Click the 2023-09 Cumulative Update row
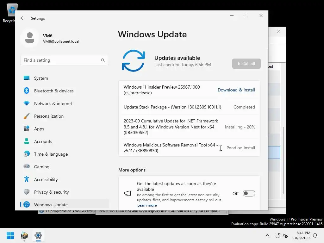This screenshot has height=243, width=324. point(189,127)
